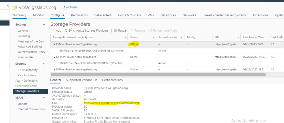Screen dimensions: 284x123
Task: Select Storage Providers in sidebar
Action: click(x=30, y=91)
